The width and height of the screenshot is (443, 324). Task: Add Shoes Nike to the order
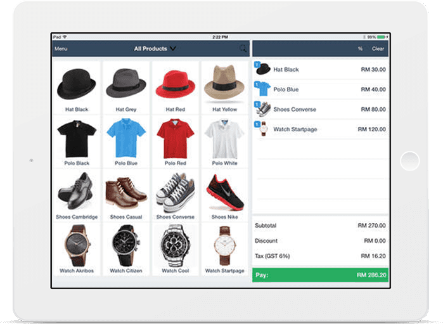225,195
